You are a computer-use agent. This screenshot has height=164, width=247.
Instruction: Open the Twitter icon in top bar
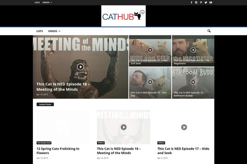pos(206,2)
